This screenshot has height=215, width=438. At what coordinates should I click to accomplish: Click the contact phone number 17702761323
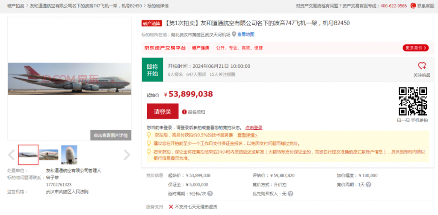tap(59, 185)
